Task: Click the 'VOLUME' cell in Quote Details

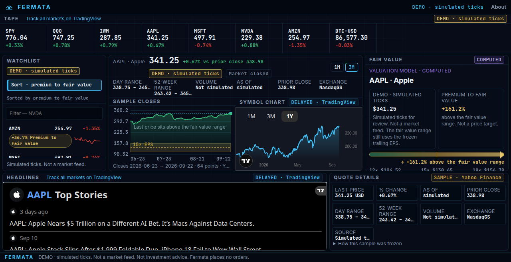Action: tap(441, 214)
